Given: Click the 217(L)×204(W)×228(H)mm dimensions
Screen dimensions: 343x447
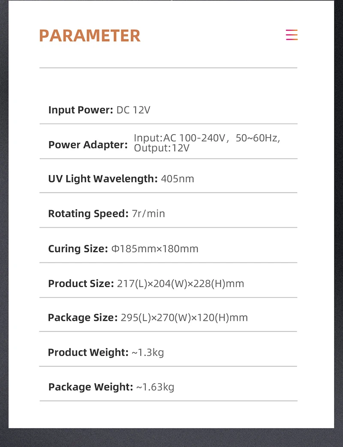Looking at the screenshot, I should pyautogui.click(x=181, y=283).
